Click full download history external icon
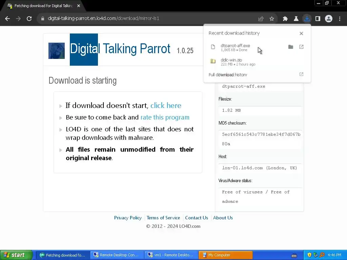The width and height of the screenshot is (347, 260). [301, 74]
